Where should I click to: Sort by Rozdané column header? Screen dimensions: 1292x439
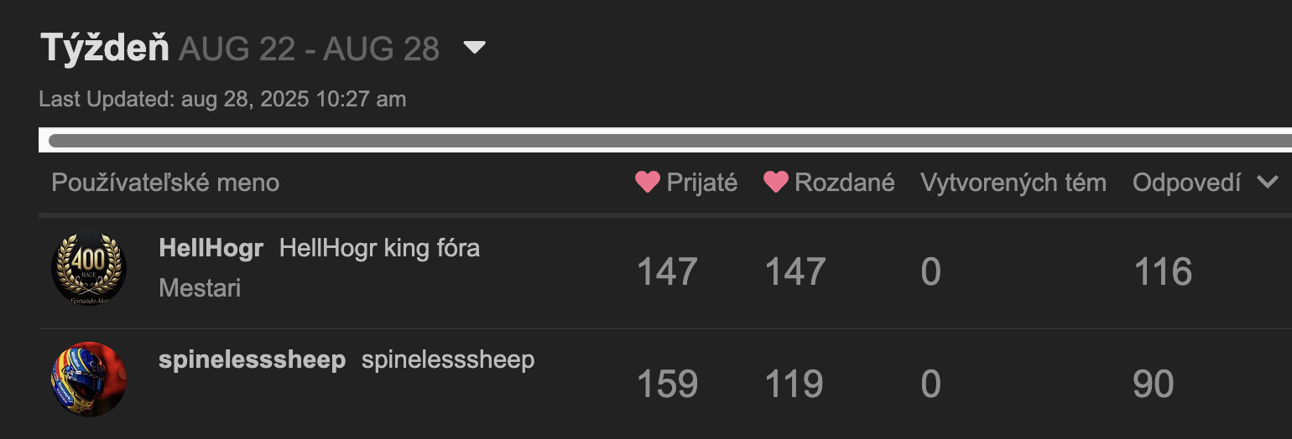click(845, 183)
